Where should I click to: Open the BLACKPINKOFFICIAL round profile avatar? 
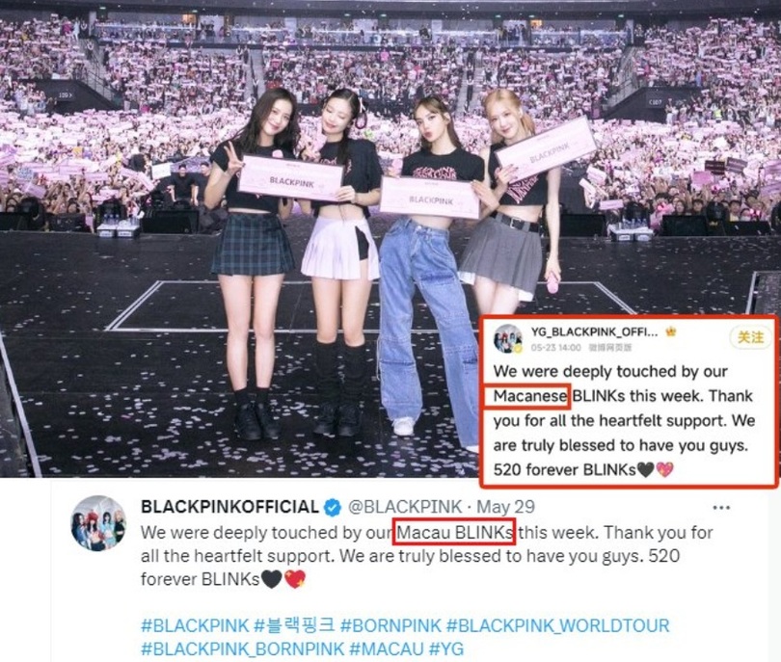point(98,523)
